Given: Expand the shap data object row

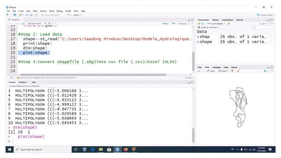Looking at the screenshot, I should coord(198,37).
